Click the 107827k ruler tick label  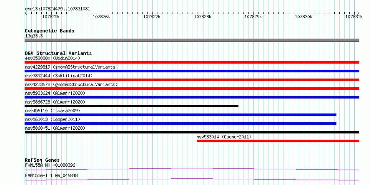pyautogui.click(x=152, y=17)
